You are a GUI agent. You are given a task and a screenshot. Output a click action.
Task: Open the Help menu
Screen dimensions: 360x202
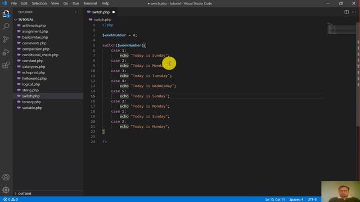point(105,3)
